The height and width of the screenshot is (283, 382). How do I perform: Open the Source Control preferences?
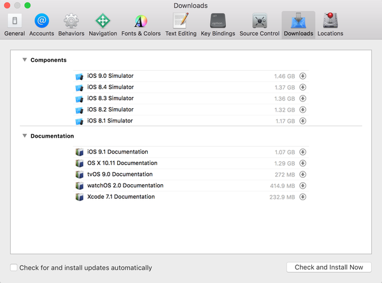[x=260, y=25]
